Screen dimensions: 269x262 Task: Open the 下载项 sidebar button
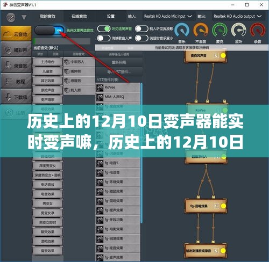click(16, 97)
